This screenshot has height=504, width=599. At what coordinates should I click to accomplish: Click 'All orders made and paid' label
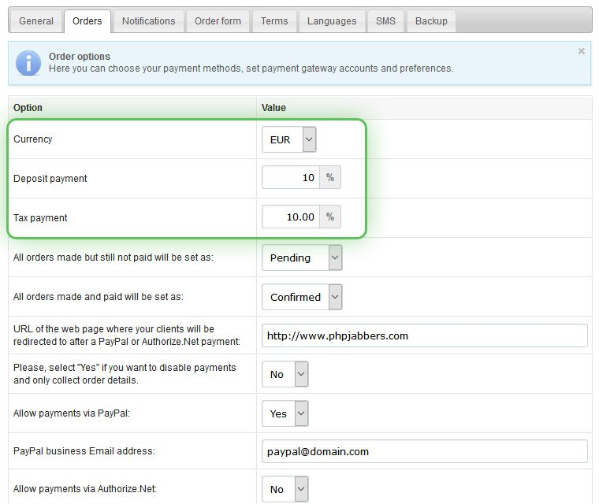99,297
